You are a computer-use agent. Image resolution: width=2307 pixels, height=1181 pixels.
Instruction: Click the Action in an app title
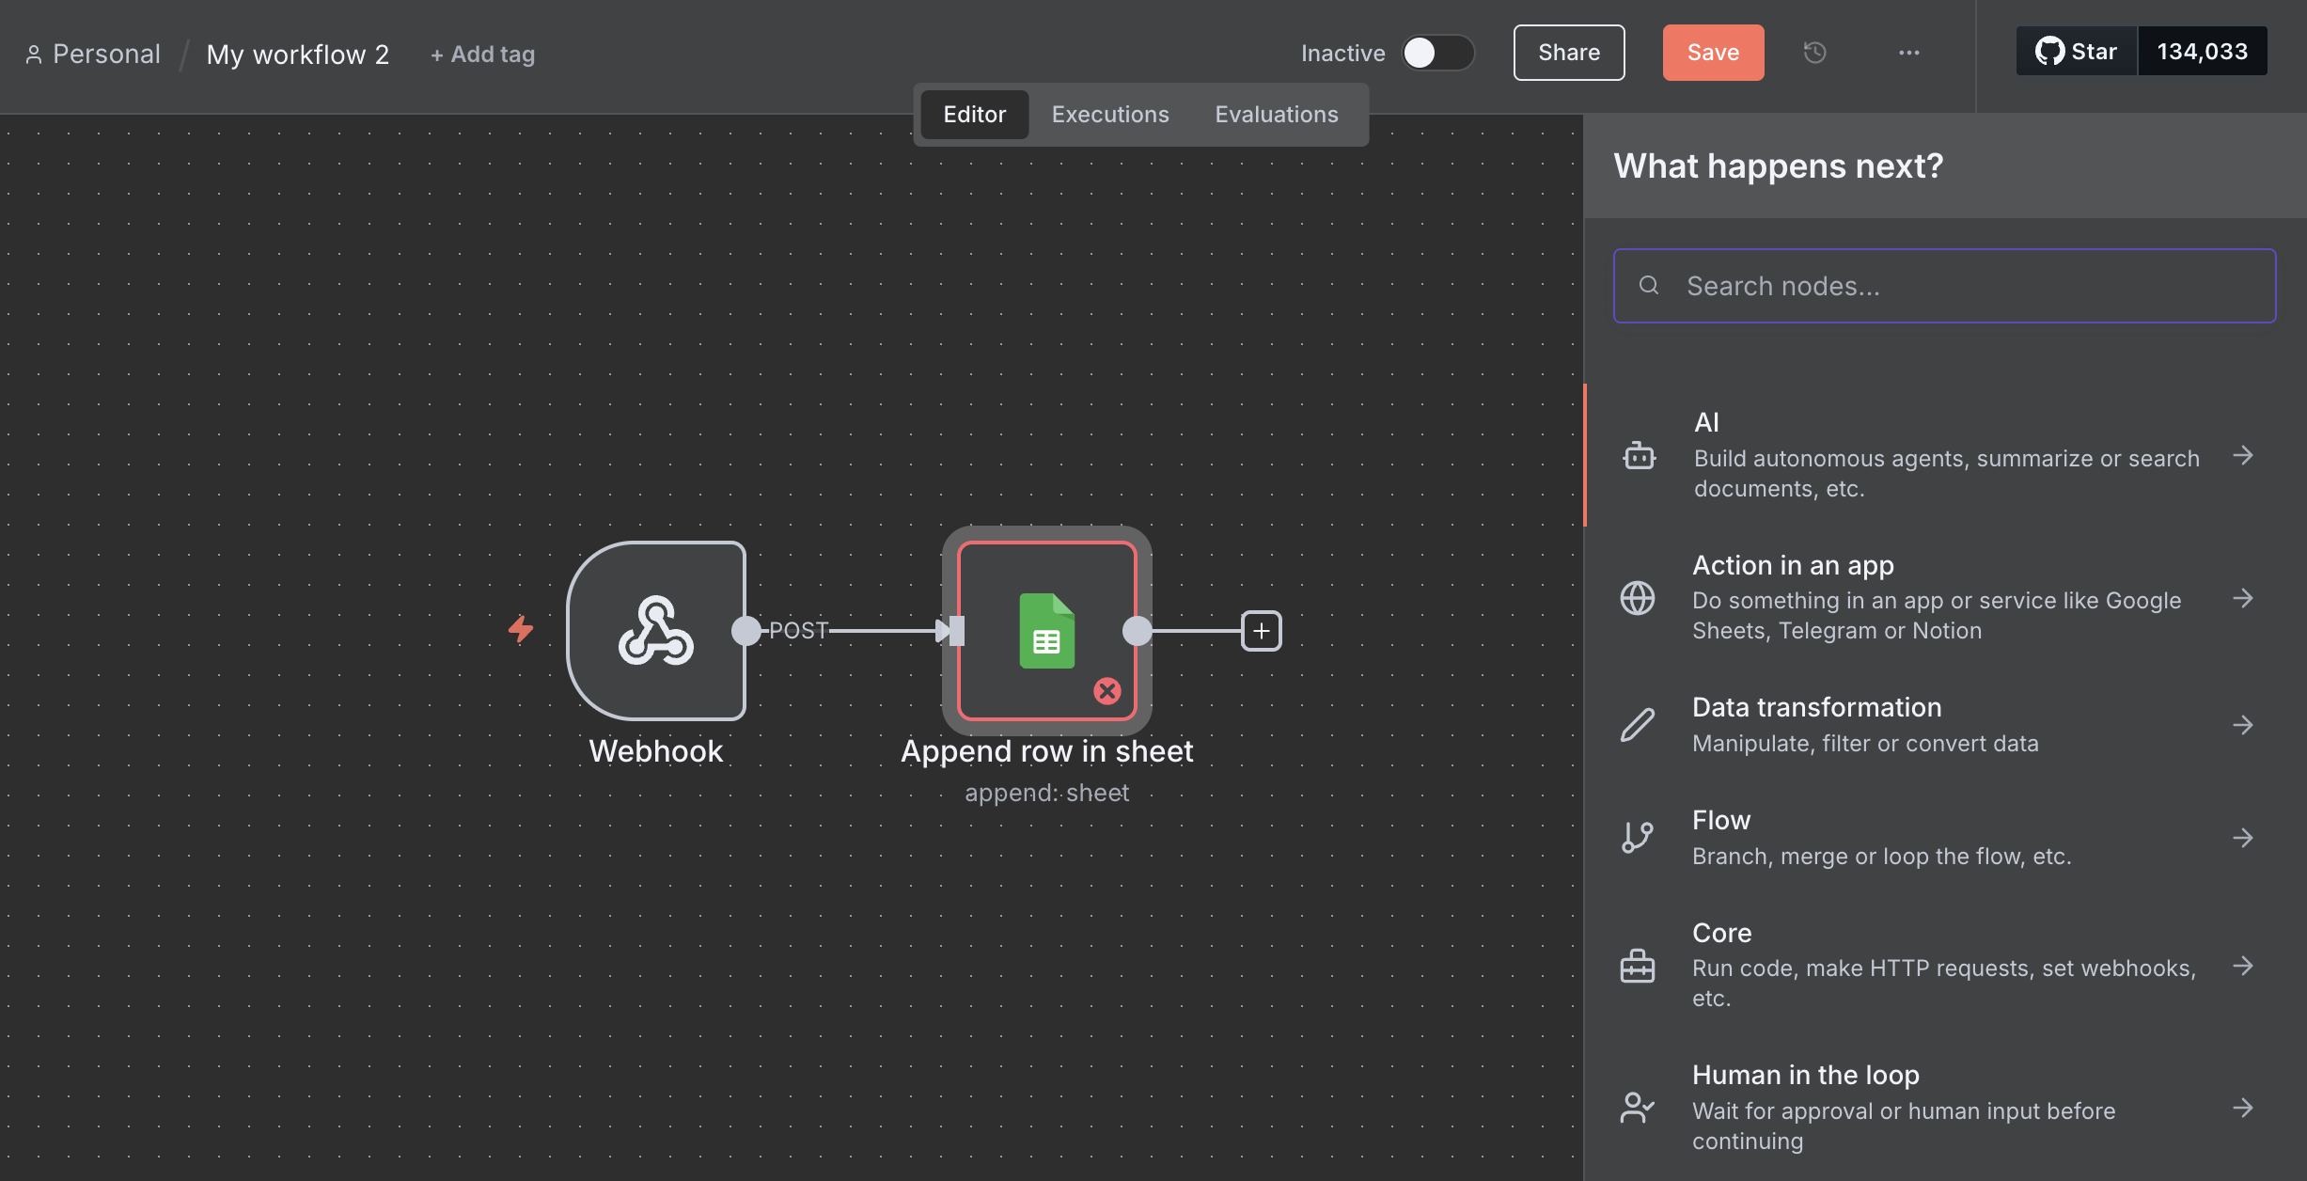click(1793, 565)
